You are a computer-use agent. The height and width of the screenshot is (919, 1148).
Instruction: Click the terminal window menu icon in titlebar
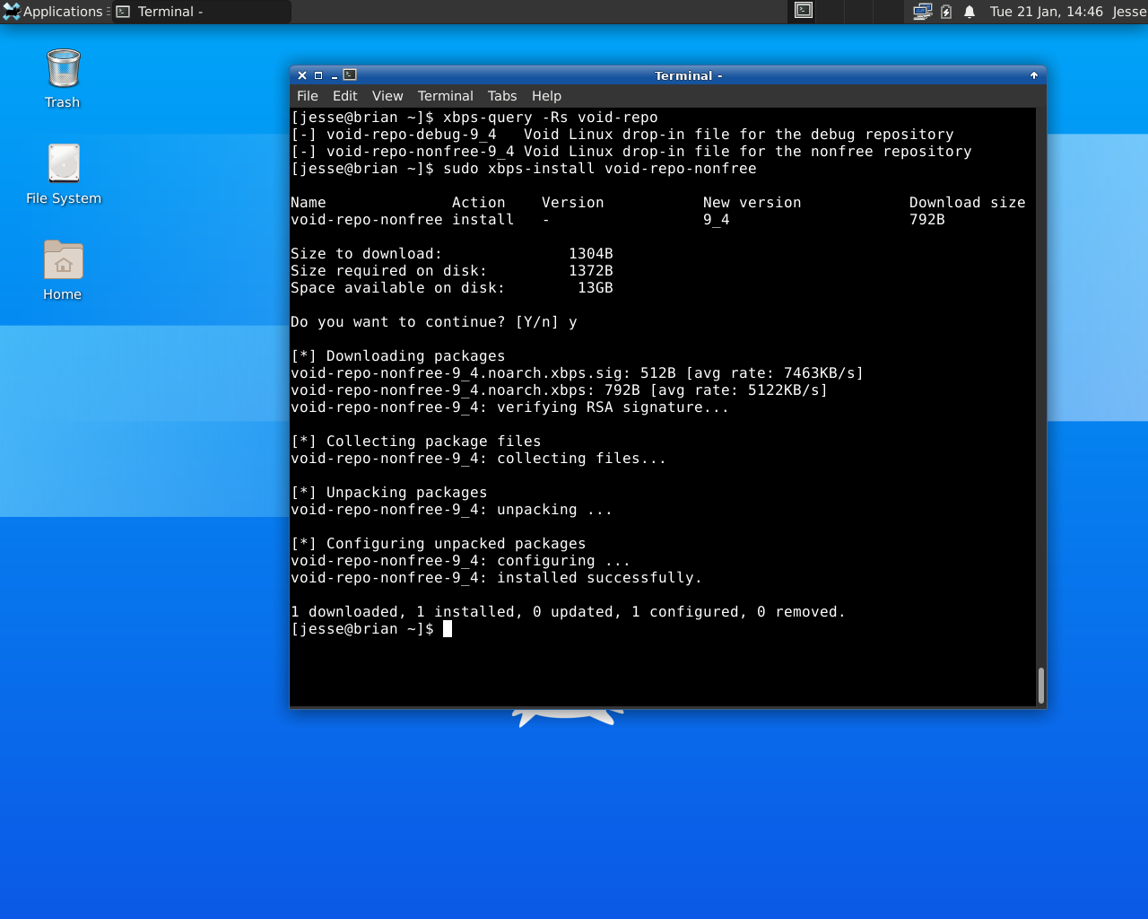(350, 75)
